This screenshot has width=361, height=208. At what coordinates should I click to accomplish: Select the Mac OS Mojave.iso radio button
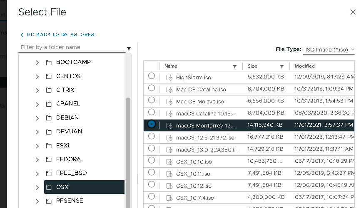pyautogui.click(x=152, y=100)
